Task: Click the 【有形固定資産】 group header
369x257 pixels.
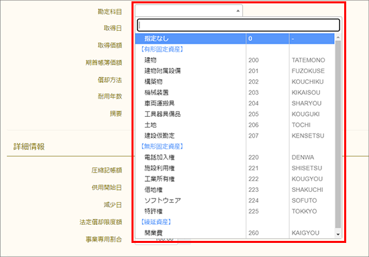Action: (162, 50)
